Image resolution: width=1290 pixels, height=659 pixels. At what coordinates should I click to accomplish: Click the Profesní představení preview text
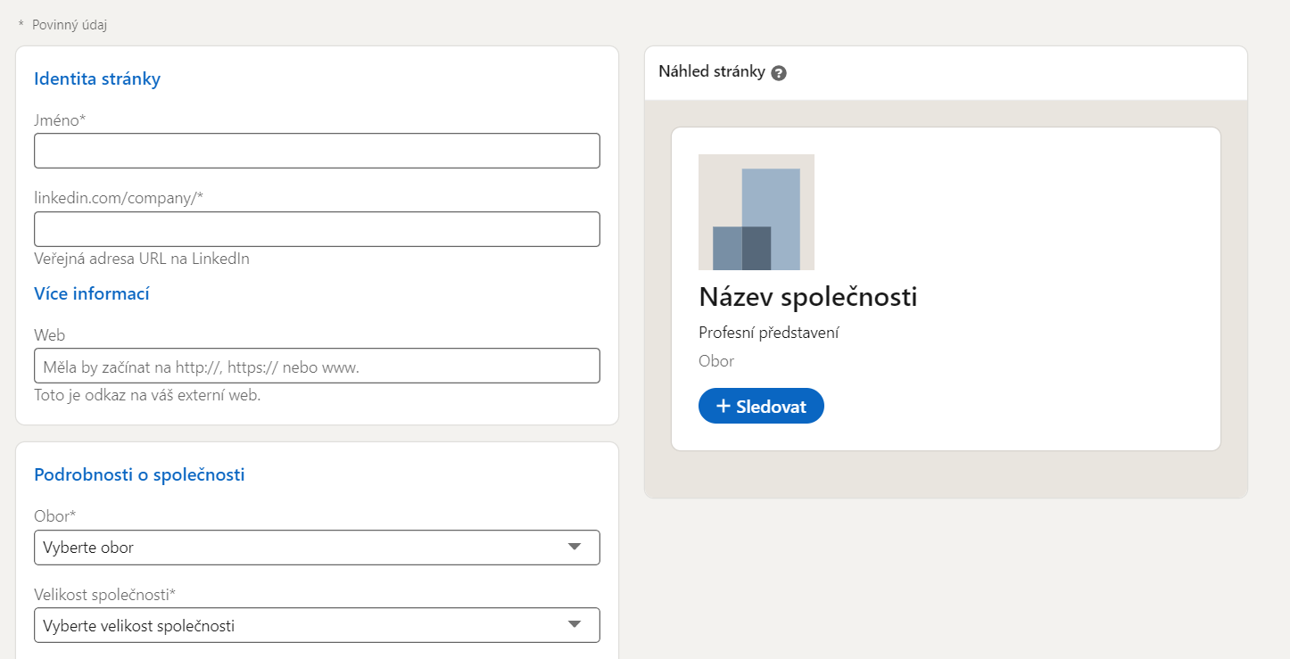[x=769, y=333]
